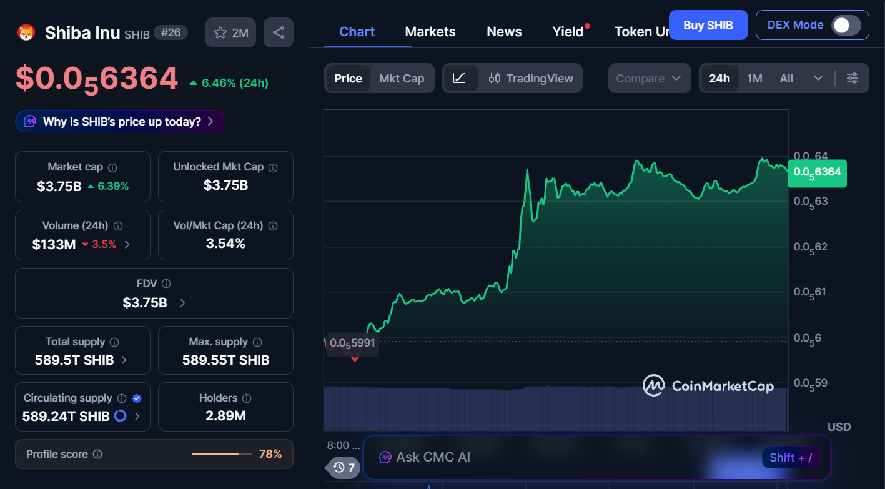Viewport: 885px width, 489px height.
Task: Open the Compare dropdown
Action: click(649, 78)
